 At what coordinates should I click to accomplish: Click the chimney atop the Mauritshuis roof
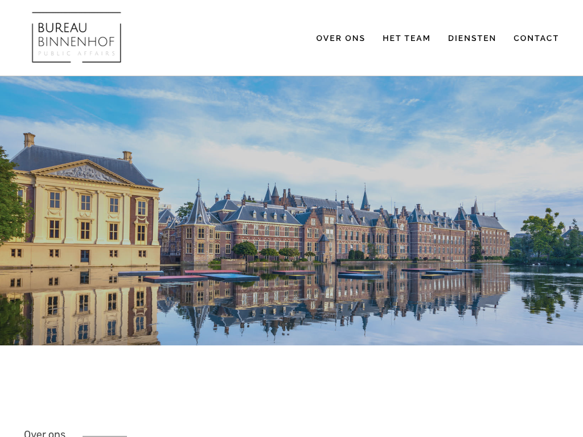click(x=29, y=140)
